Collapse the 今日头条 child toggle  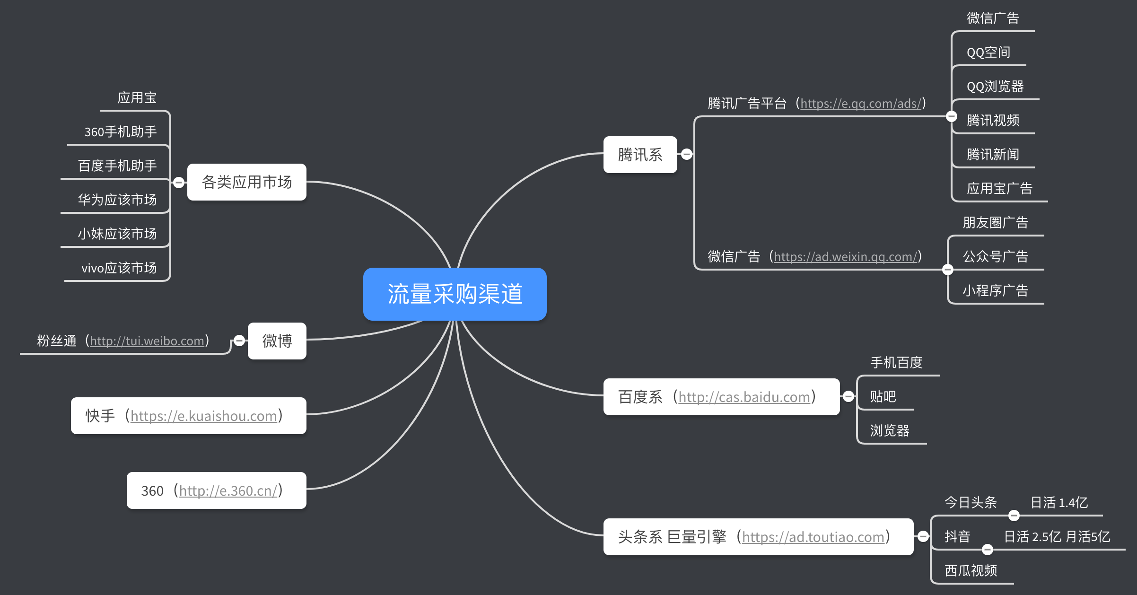click(1014, 516)
